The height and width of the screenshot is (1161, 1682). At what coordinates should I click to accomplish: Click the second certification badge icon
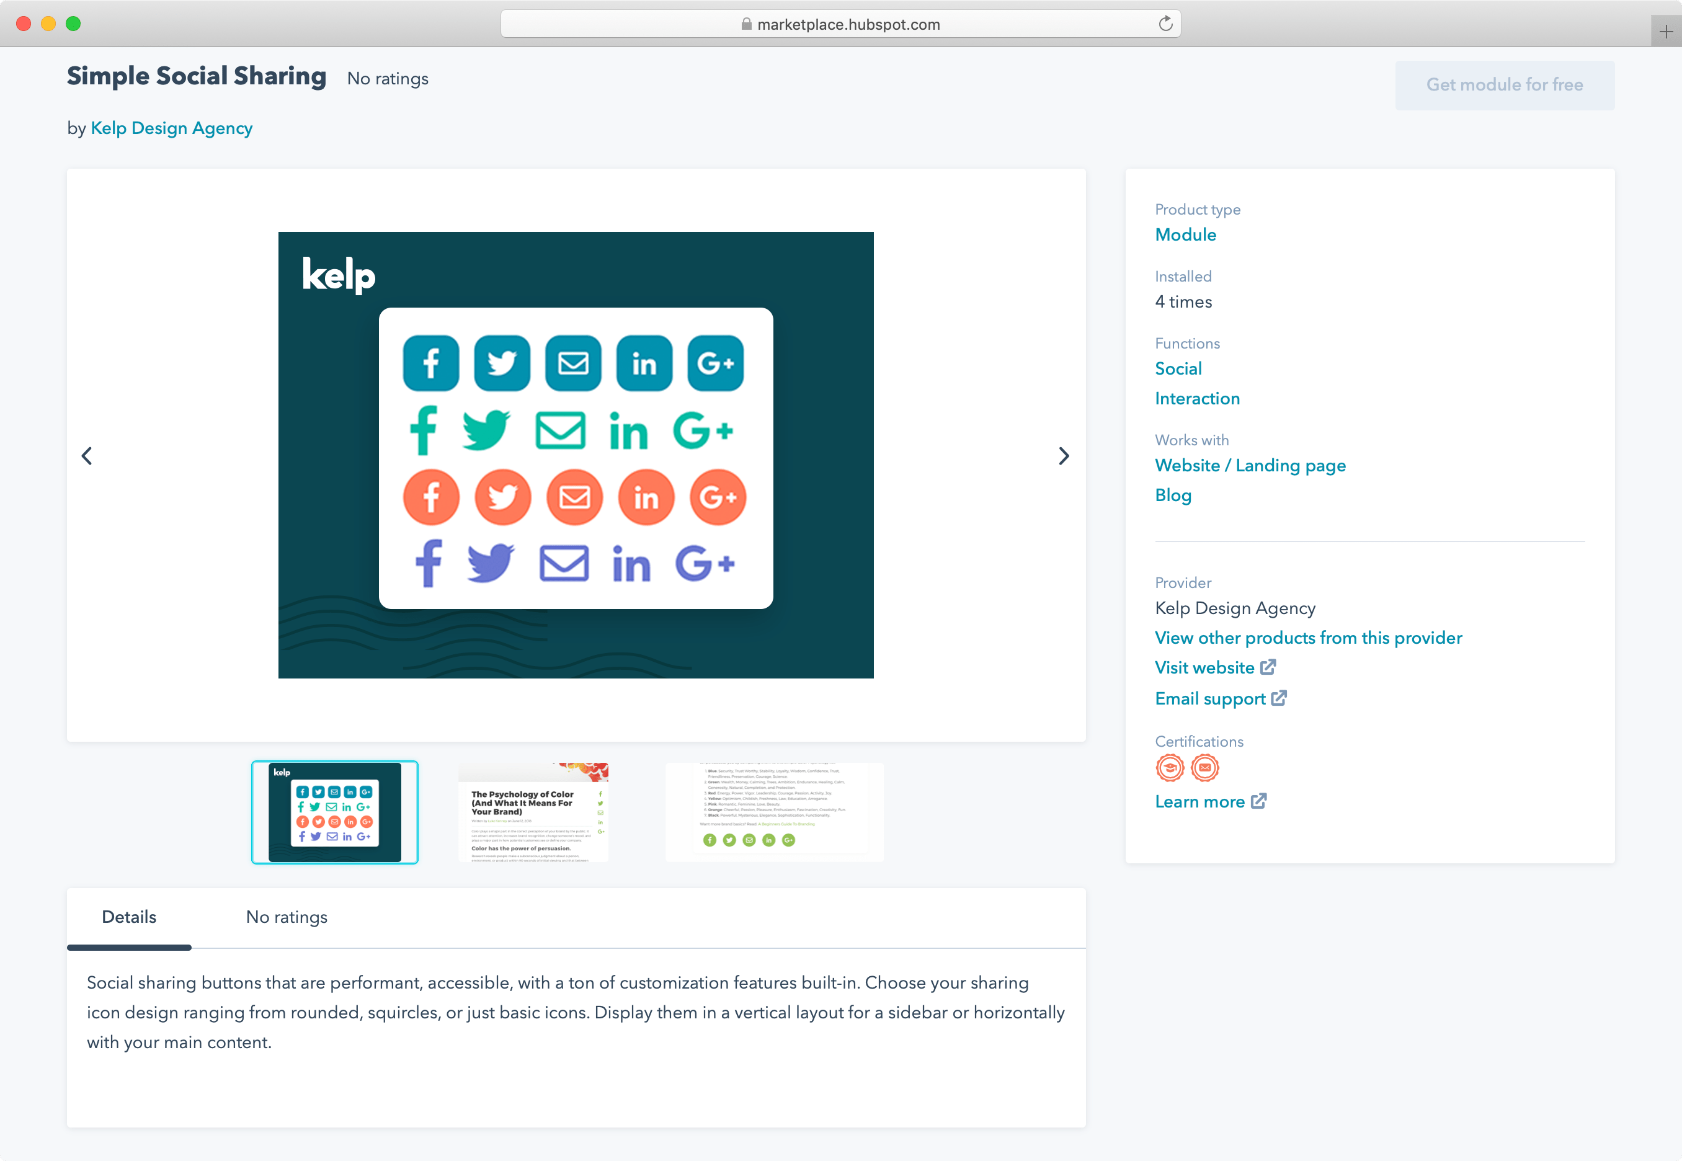tap(1205, 767)
